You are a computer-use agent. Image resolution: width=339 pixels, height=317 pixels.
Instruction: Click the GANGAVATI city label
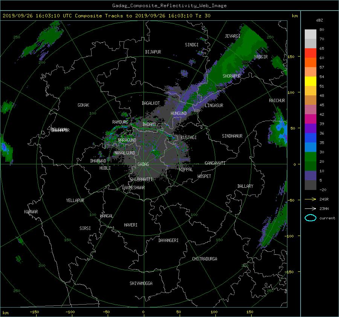[215, 163]
